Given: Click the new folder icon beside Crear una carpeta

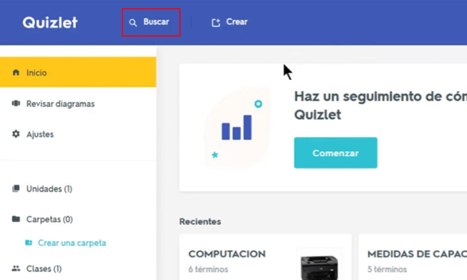Looking at the screenshot, I should click(x=29, y=243).
